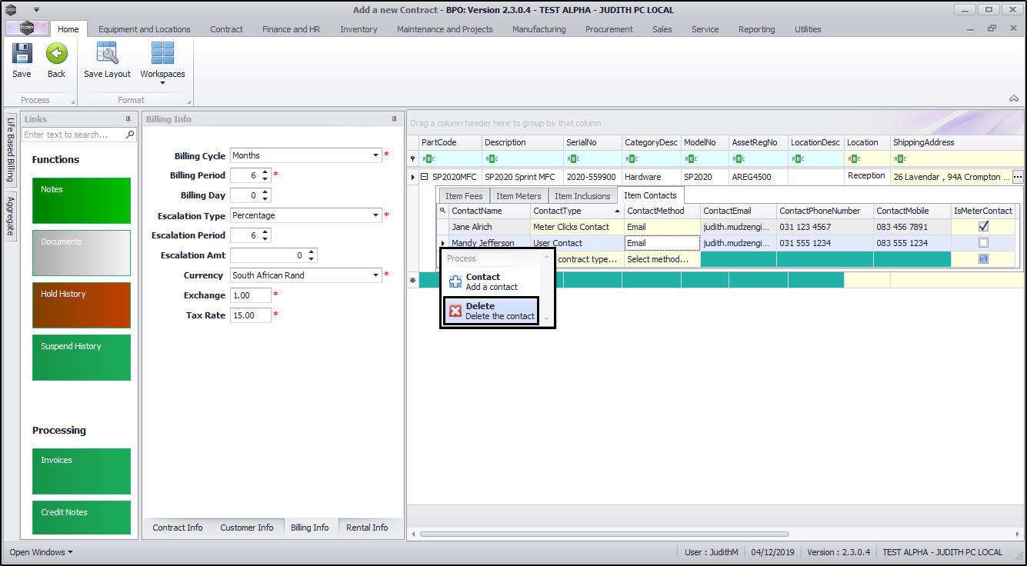Check IsMeterContact for Mandy Jefferson
This screenshot has width=1027, height=566.
(983, 243)
